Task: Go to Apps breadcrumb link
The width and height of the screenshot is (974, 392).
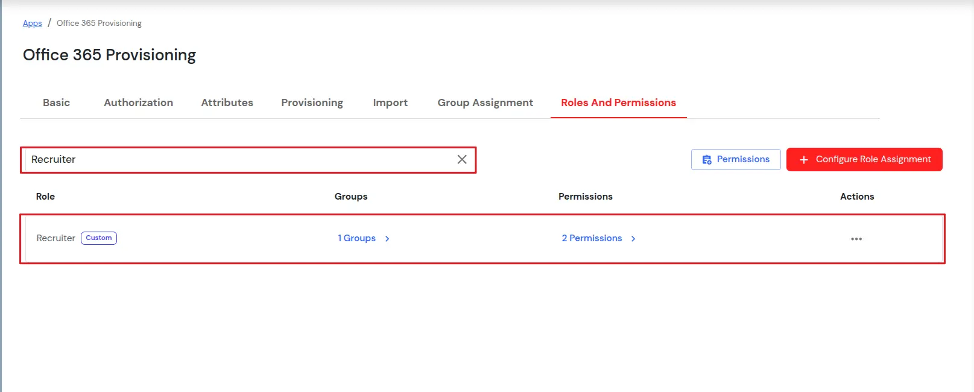Action: click(x=33, y=23)
